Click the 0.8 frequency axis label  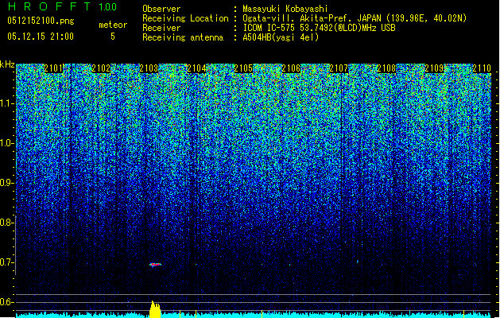point(6,223)
